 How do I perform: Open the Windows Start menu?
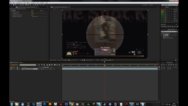point(12,104)
